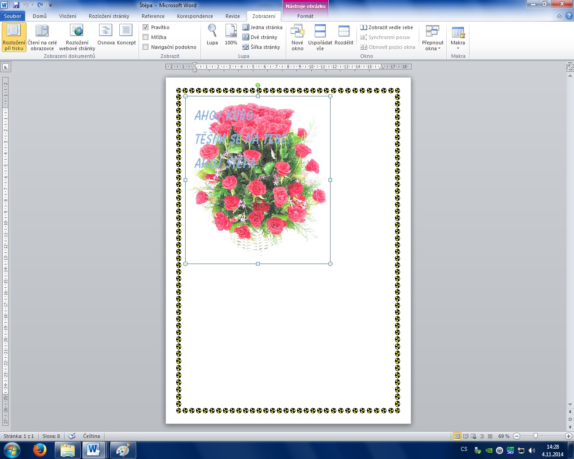Enable the Navigační podokno checkbox
Image resolution: width=574 pixels, height=459 pixels.
tap(145, 47)
